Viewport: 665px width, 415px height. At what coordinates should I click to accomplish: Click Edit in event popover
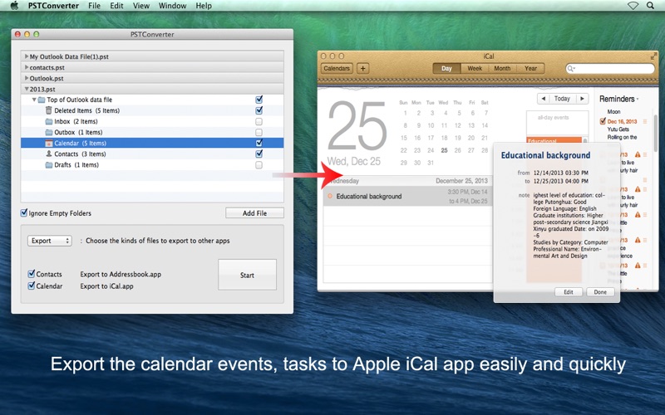pyautogui.click(x=569, y=292)
